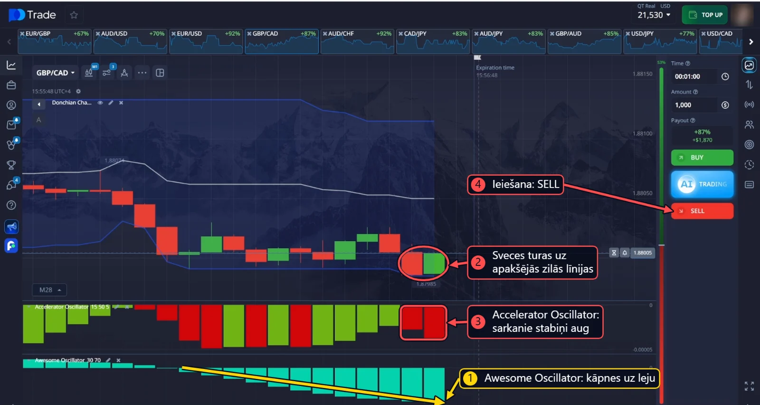Open the indicators list icon
This screenshot has width=760, height=405.
[107, 73]
